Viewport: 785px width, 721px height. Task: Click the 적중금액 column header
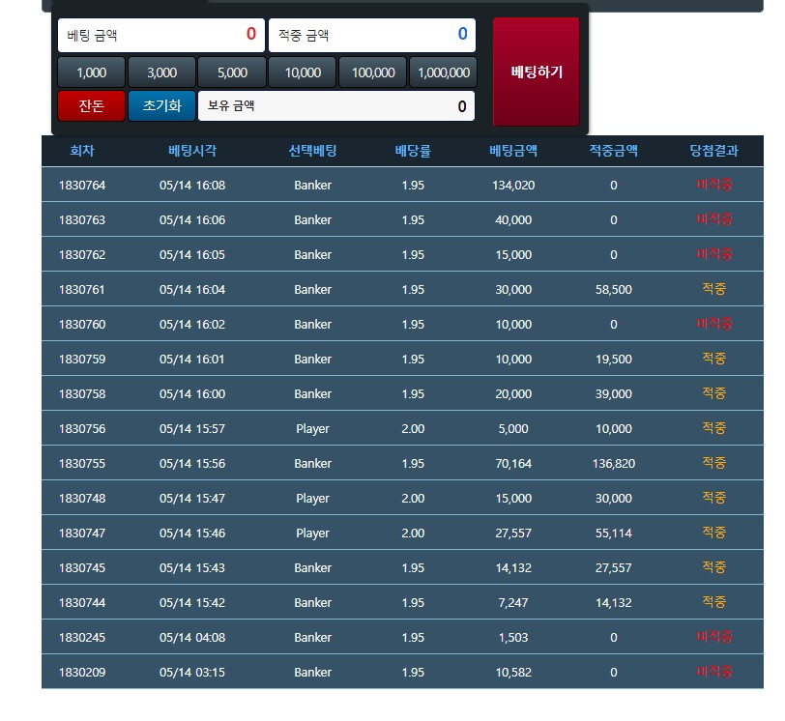pyautogui.click(x=614, y=151)
